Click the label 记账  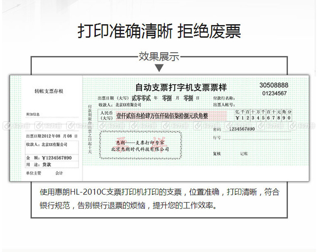pos(244,154)
